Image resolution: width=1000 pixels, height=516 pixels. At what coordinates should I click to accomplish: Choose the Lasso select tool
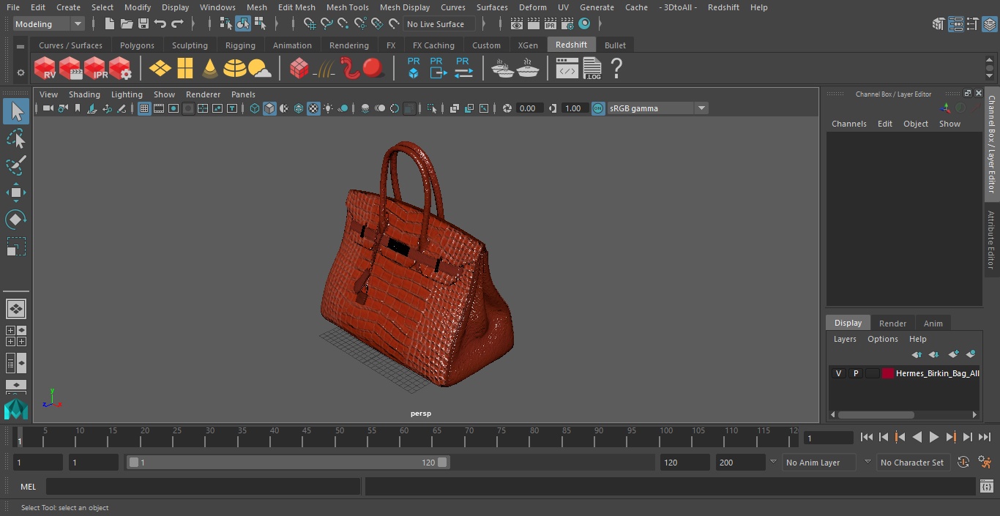[15, 139]
